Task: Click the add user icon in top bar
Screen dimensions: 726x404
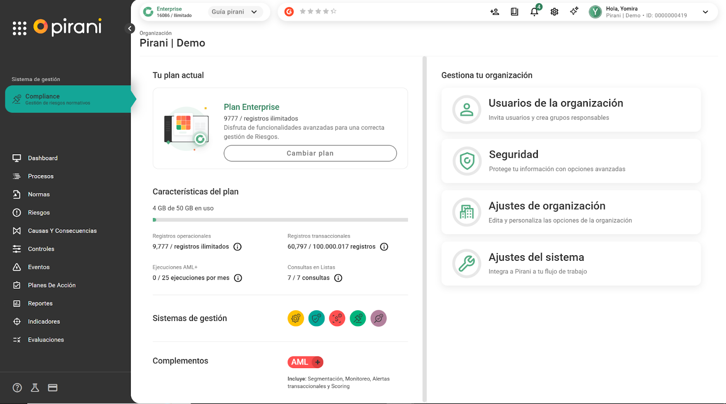Action: click(495, 12)
